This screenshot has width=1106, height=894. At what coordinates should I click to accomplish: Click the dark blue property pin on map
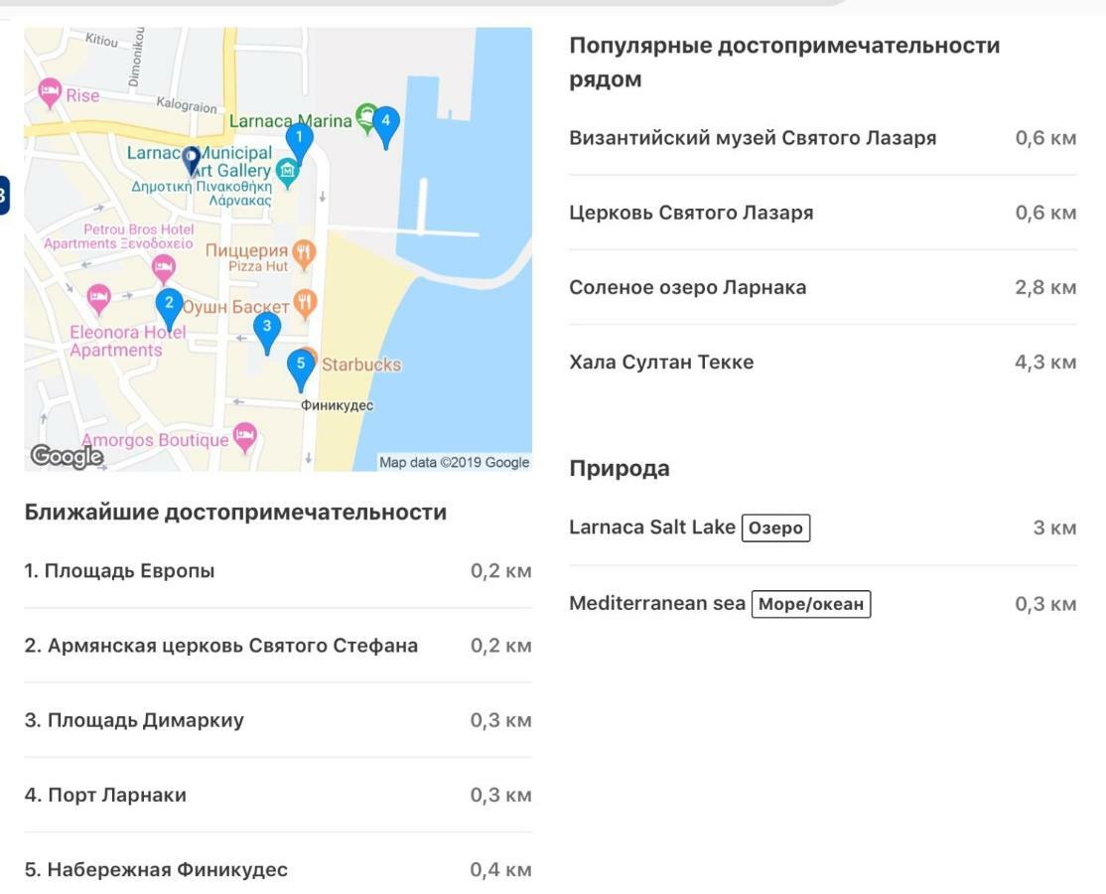192,160
